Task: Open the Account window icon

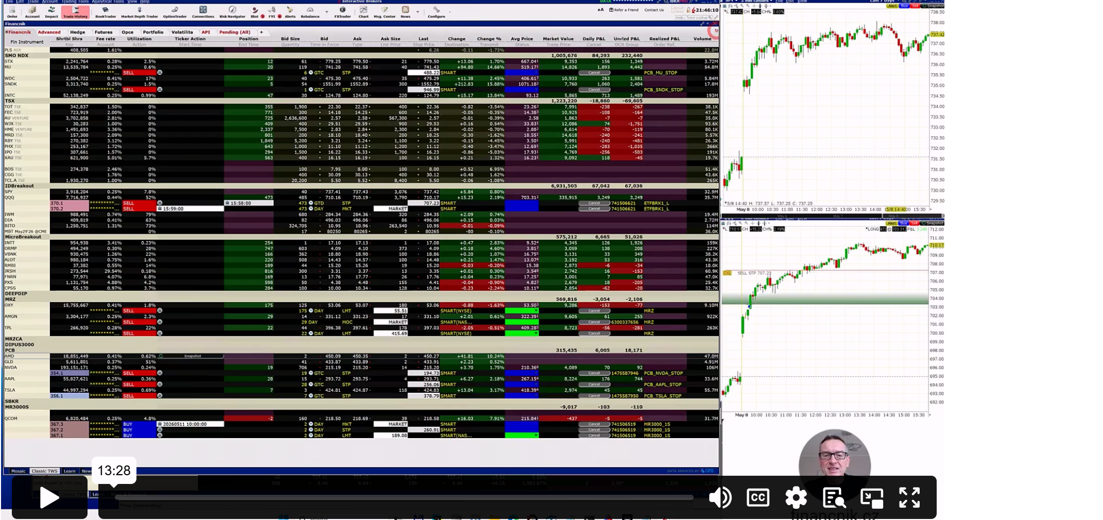Action: coord(32,12)
